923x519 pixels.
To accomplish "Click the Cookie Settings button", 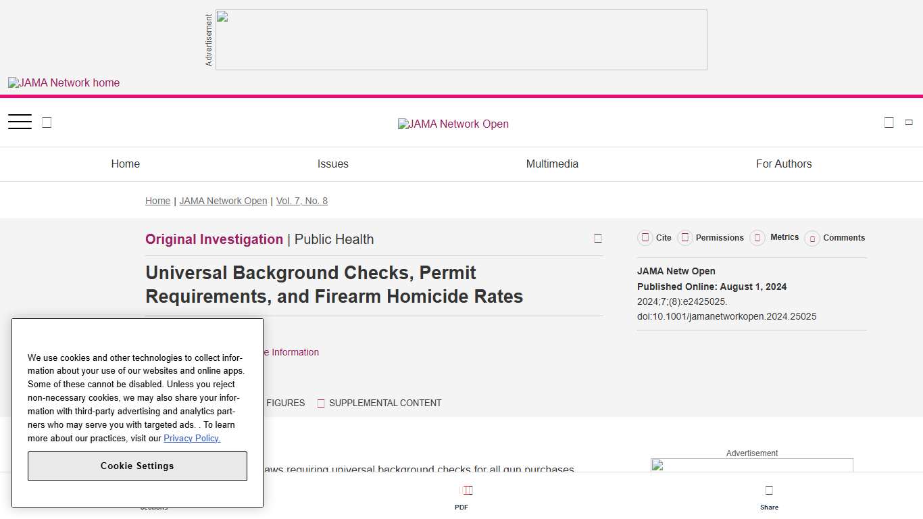I will [137, 466].
